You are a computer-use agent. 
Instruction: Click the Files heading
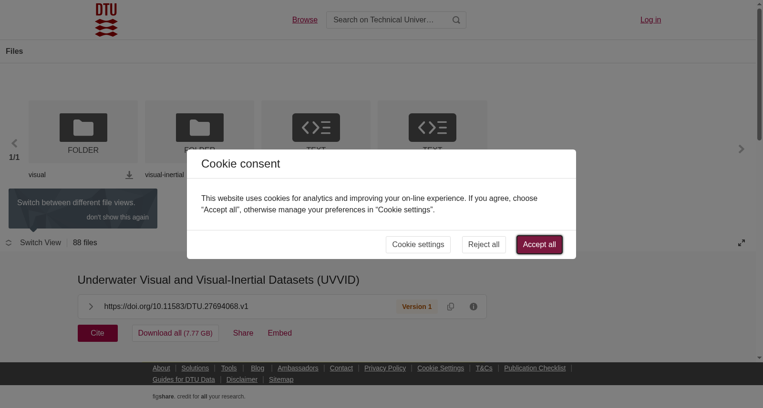pos(14,51)
